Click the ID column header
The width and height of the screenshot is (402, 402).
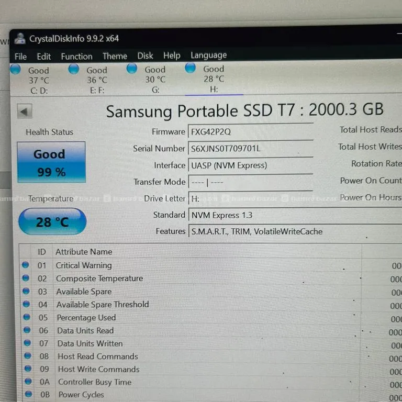click(x=42, y=252)
